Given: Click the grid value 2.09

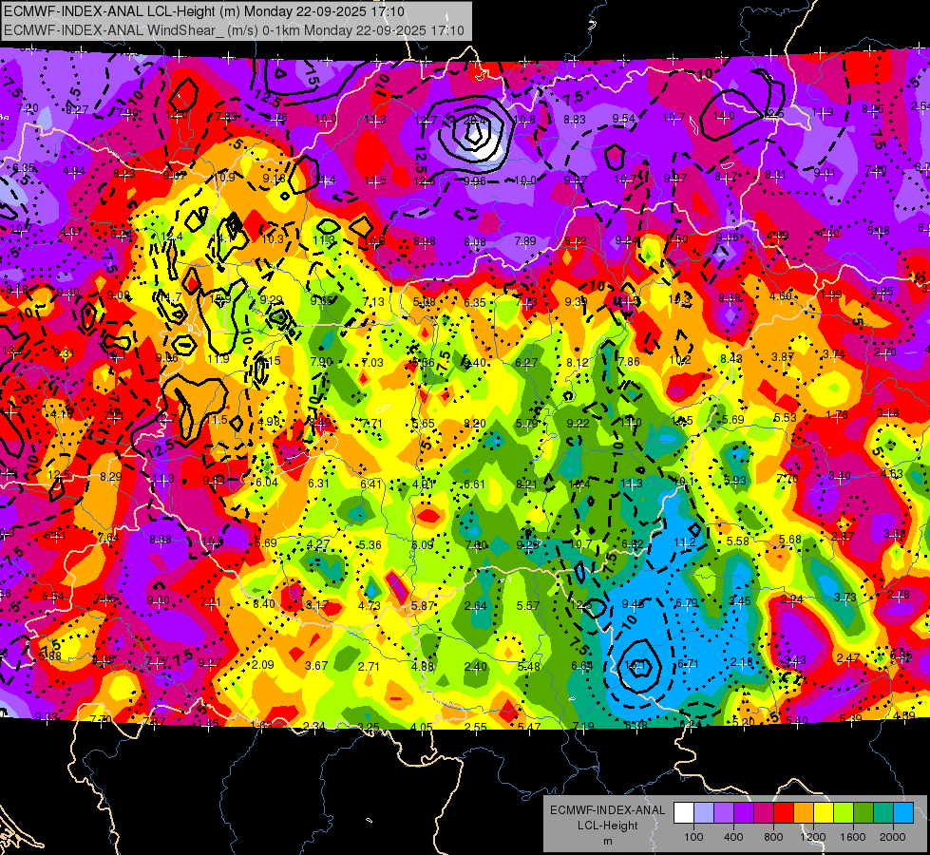Looking at the screenshot, I should click(x=263, y=665).
